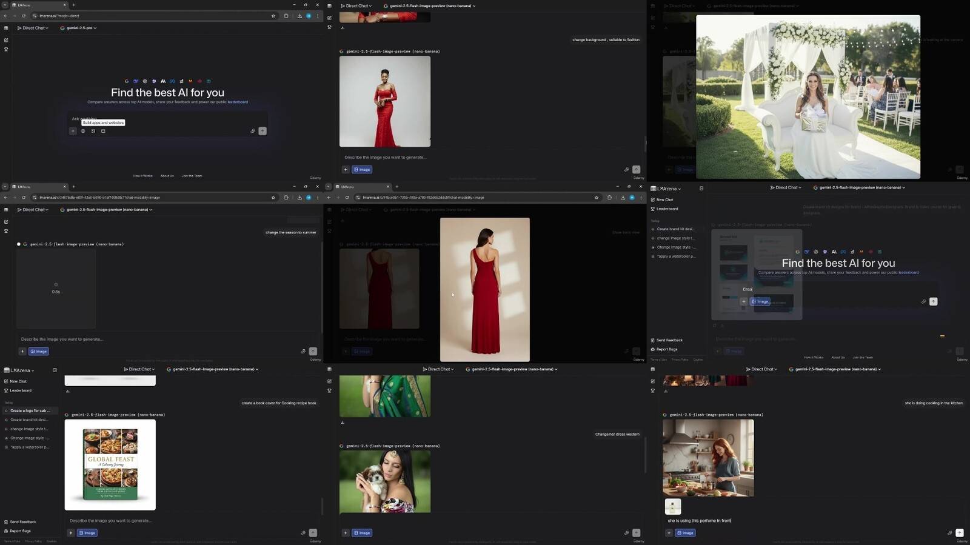The height and width of the screenshot is (545, 970).
Task: Toggle Image mode beneath the typed 'Crea' text
Action: click(x=760, y=301)
